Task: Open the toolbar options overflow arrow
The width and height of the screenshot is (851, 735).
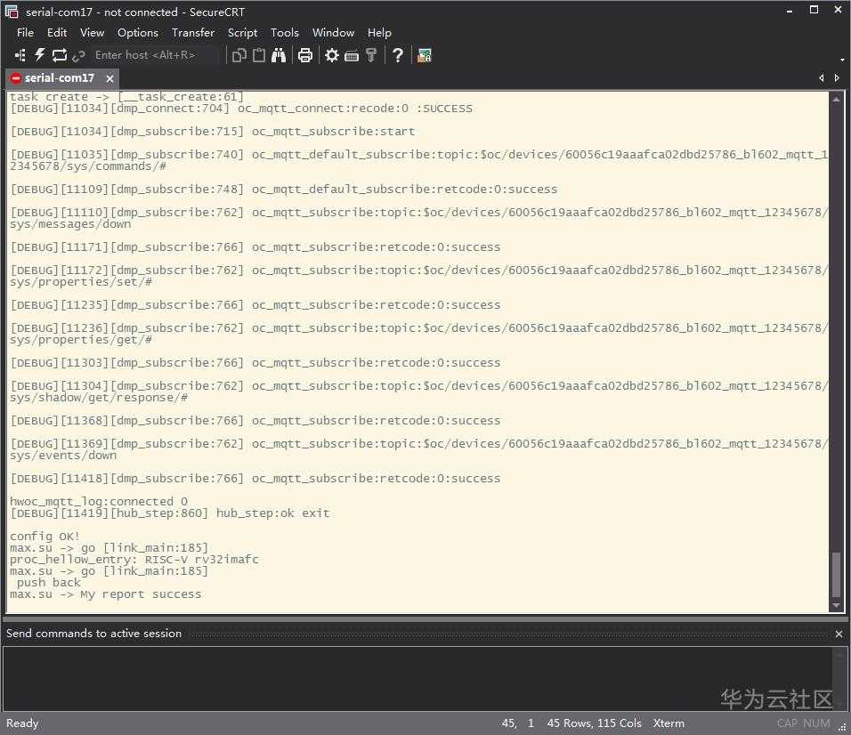Action: pos(842,59)
